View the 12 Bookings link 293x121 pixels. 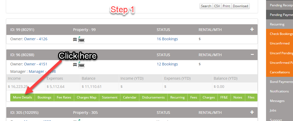click(x=167, y=64)
